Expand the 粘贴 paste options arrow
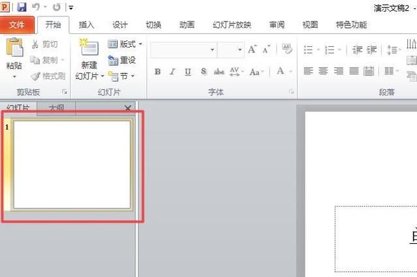The width and height of the screenshot is (417, 277). (x=14, y=77)
